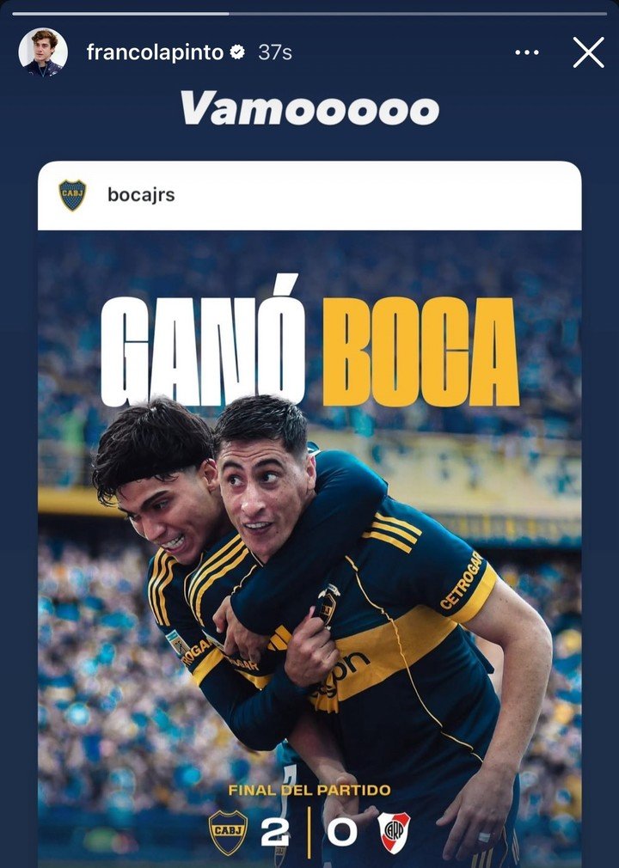This screenshot has height=868, width=619.
Task: Click the FINAL DEL PARTIDO label
Action: (x=309, y=790)
